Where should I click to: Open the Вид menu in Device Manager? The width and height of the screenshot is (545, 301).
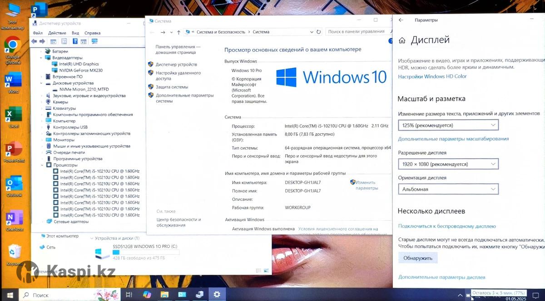pos(75,33)
